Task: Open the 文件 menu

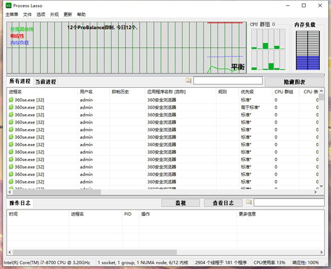Action: 28,14
